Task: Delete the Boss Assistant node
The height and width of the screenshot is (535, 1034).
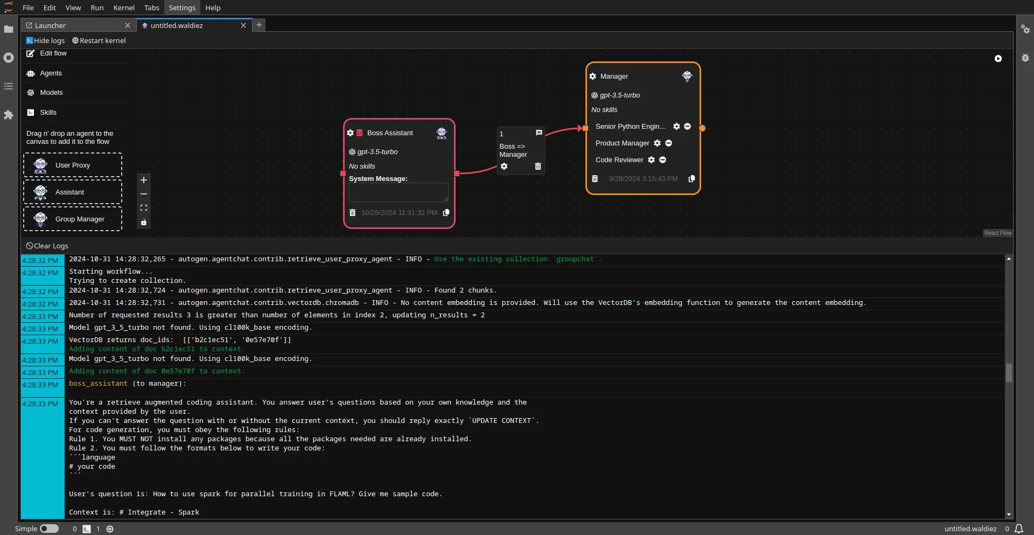Action: coord(352,213)
